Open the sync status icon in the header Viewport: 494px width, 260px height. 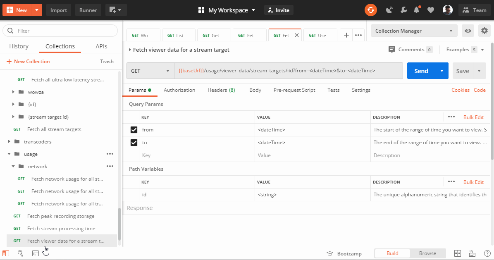tap(371, 10)
